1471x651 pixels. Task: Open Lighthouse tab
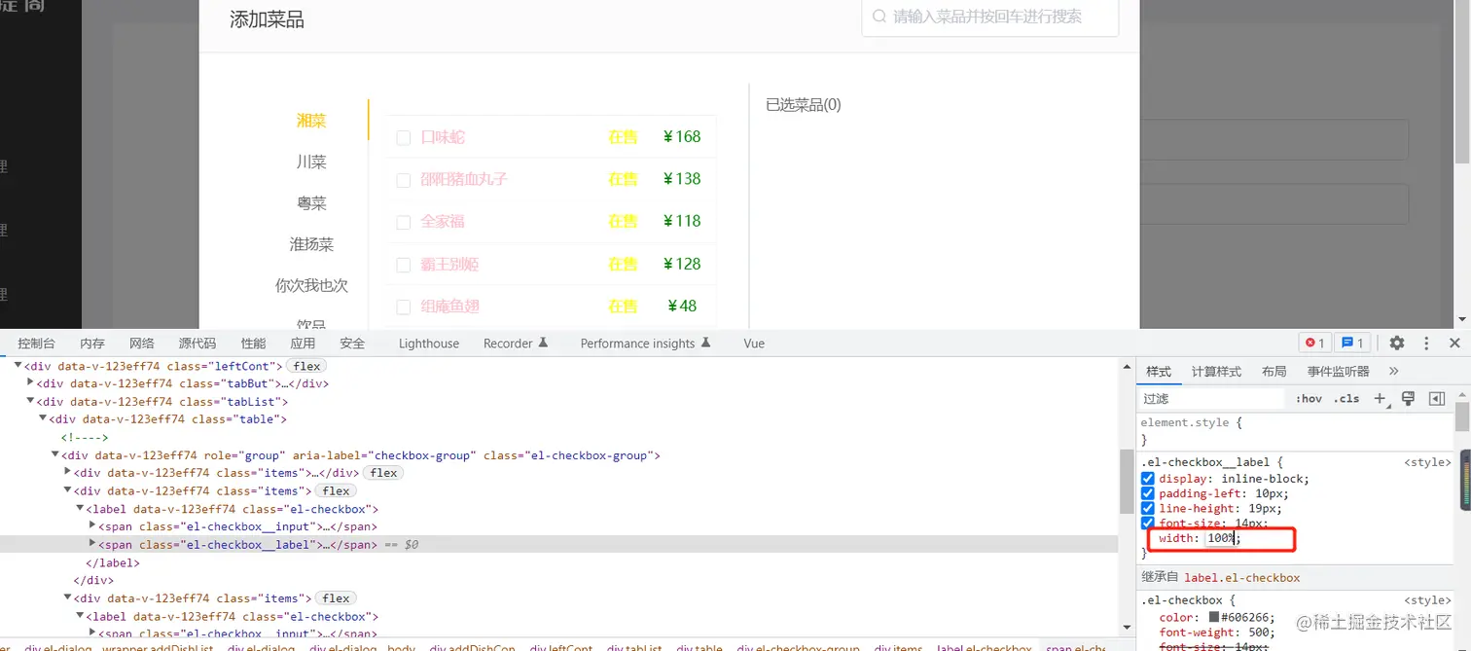coord(429,343)
